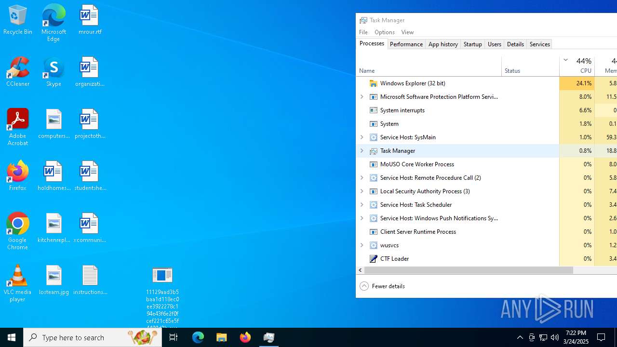Viewport: 617px width, 347px height.
Task: Open the column sort dropdown arrow
Action: point(565,60)
